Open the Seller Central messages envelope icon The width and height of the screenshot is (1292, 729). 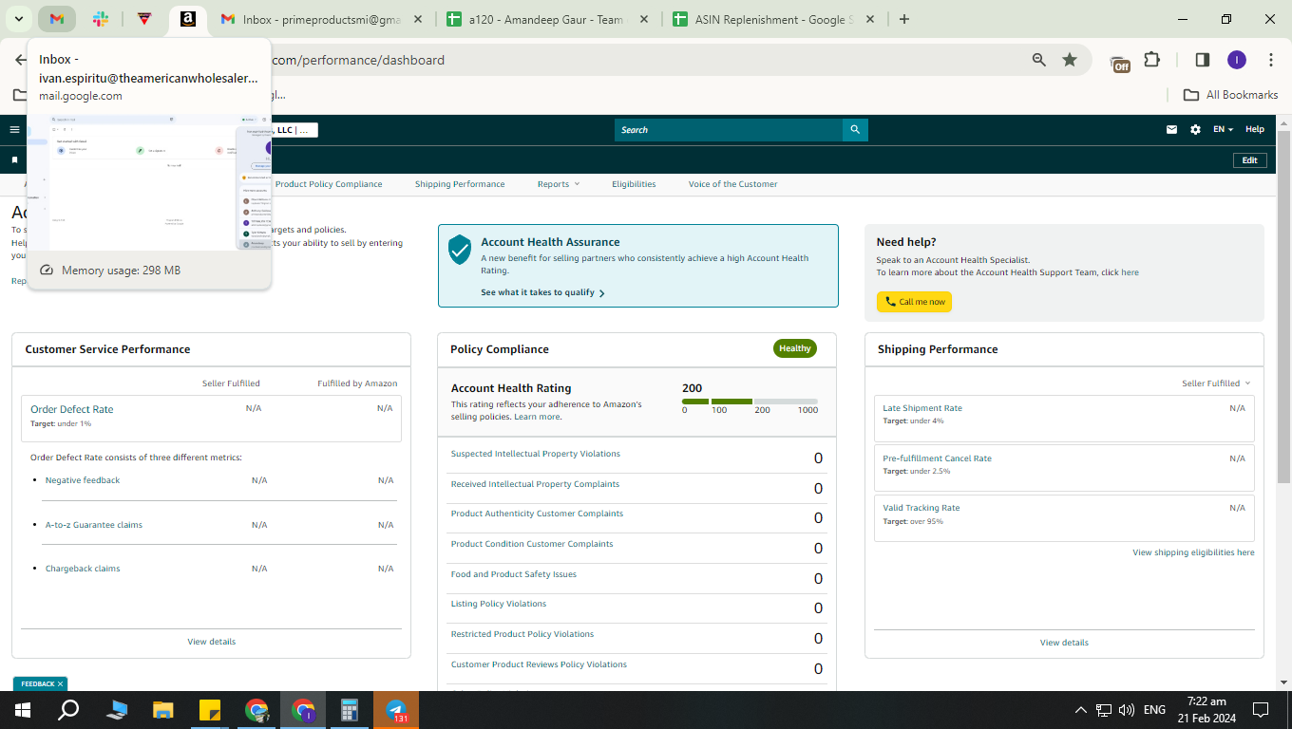click(x=1172, y=130)
